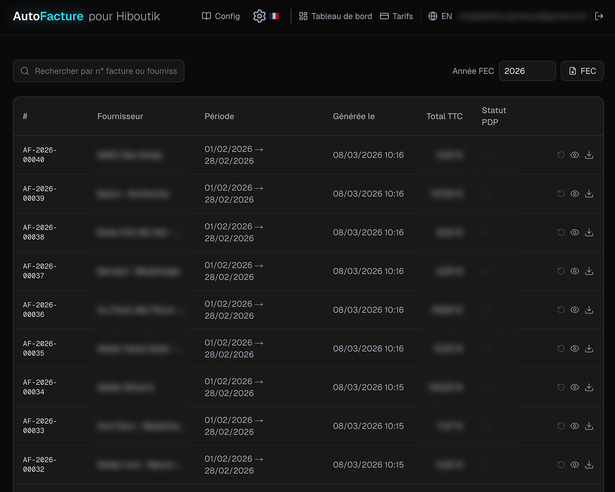Preview invoice AF-2026-00037 with the eye icon
This screenshot has width=615, height=492.
click(574, 271)
